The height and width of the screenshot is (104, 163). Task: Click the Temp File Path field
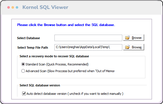[88, 47]
